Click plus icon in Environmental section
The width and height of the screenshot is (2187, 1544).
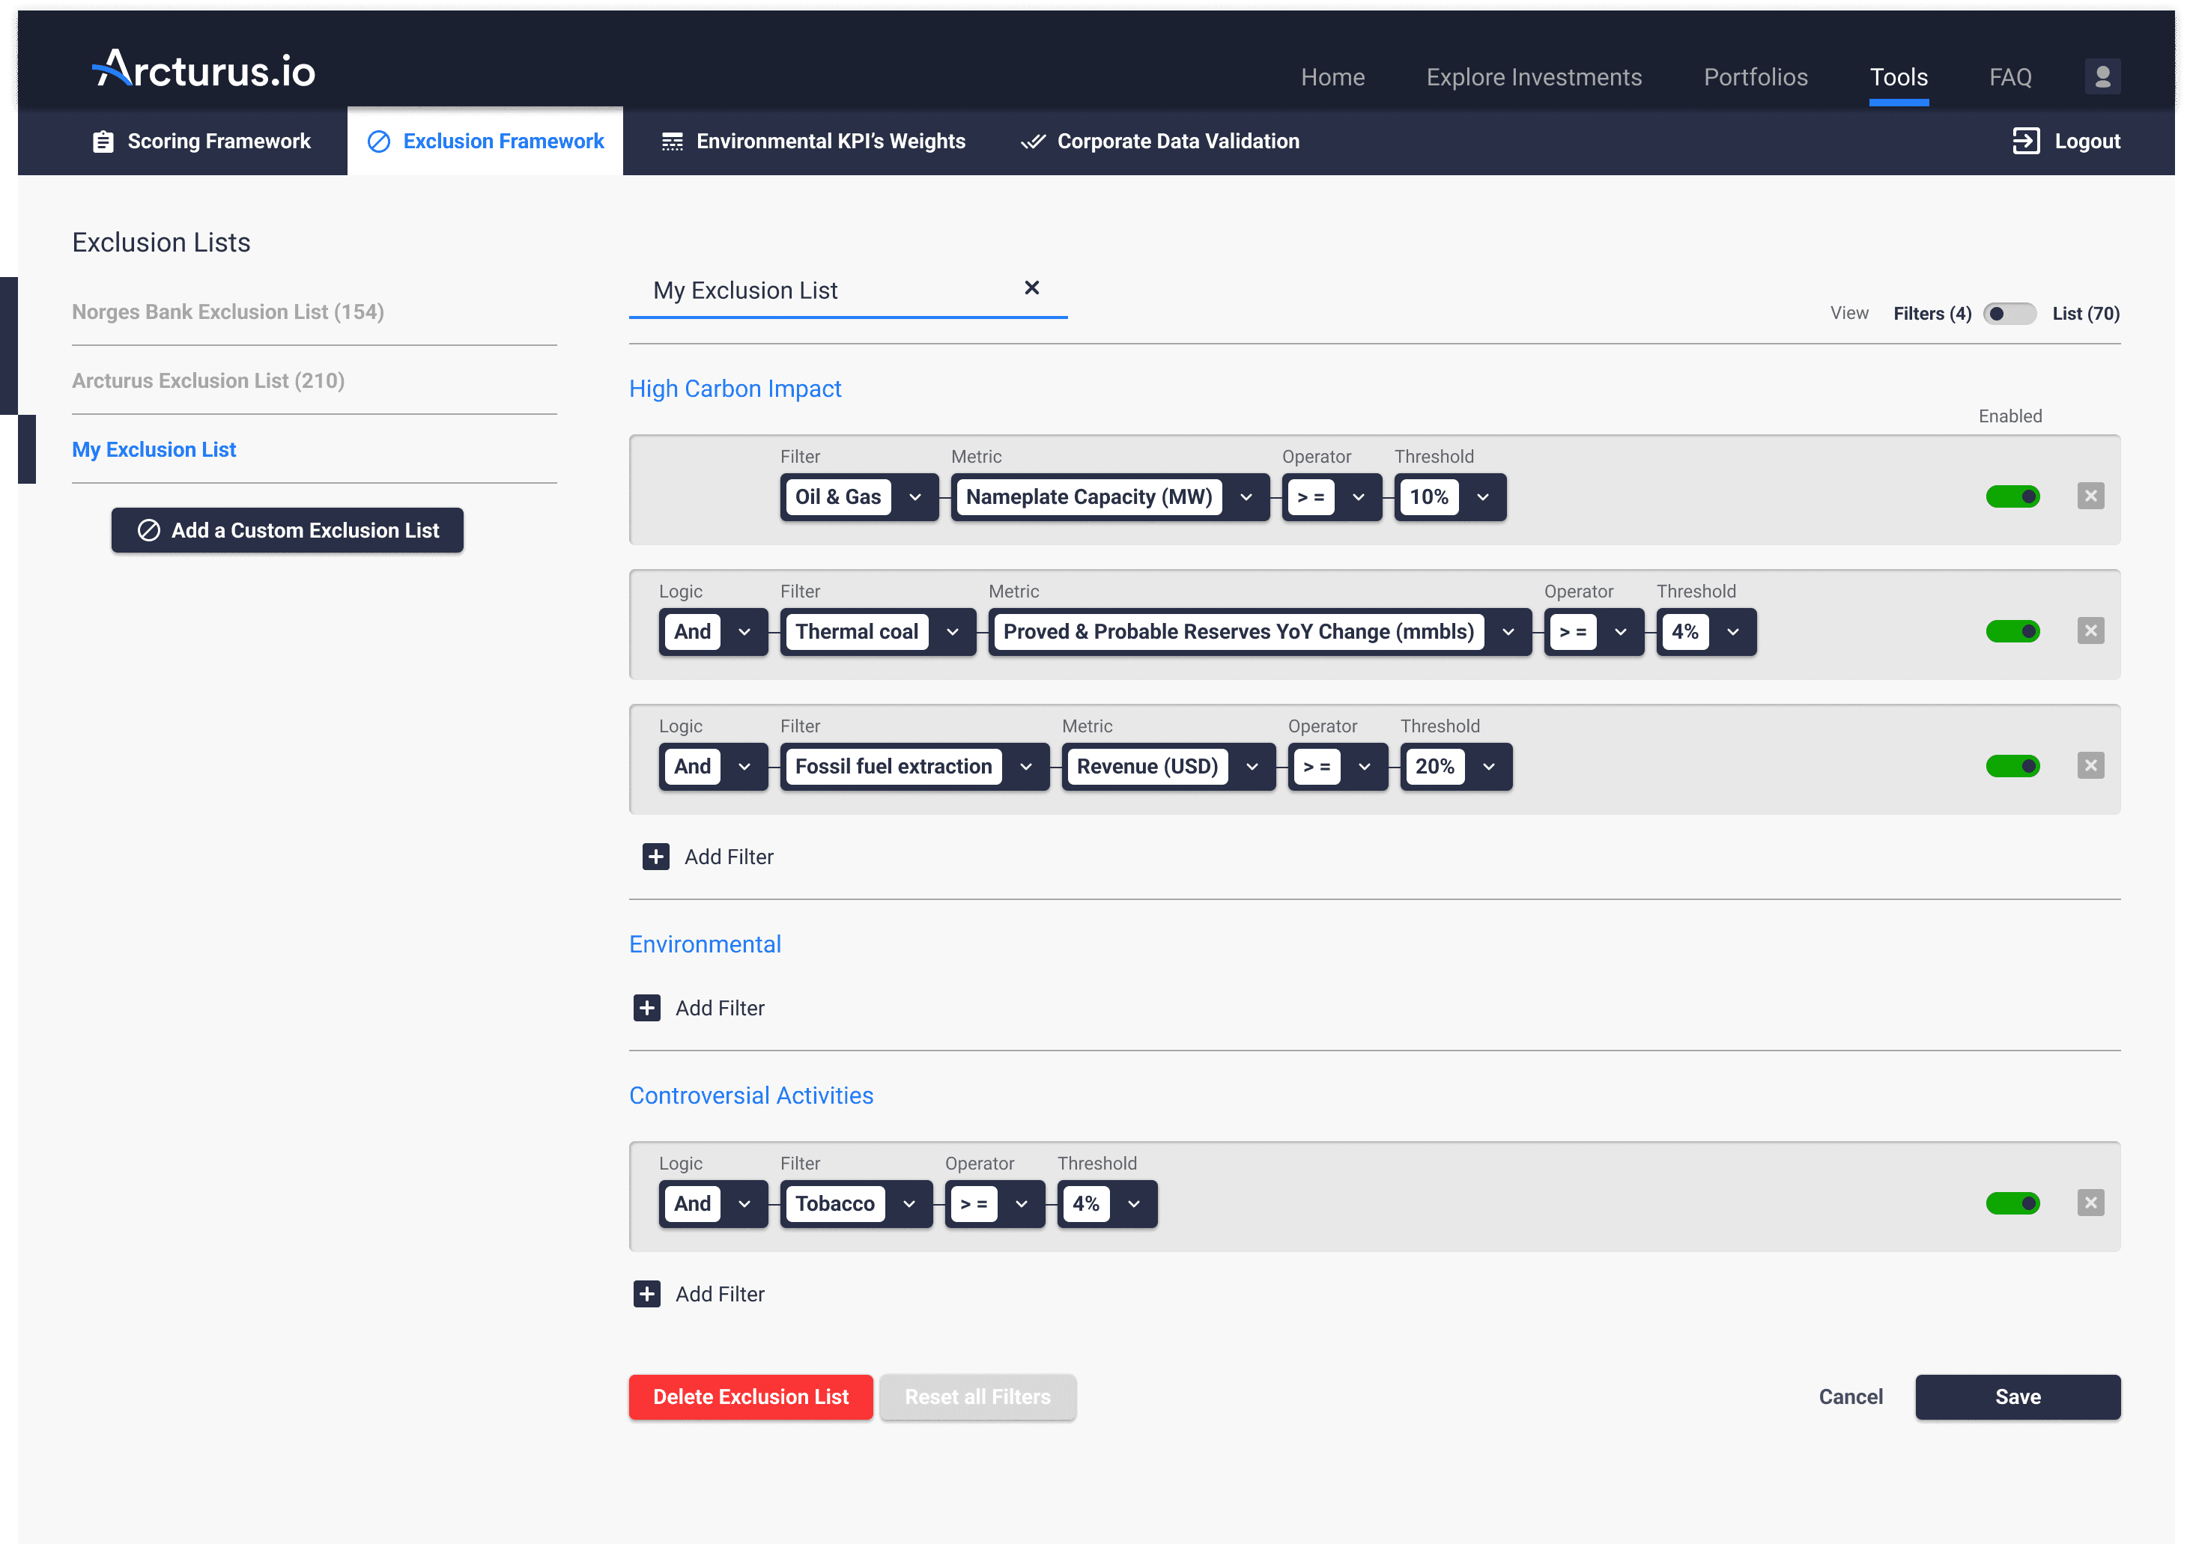[x=647, y=1008]
